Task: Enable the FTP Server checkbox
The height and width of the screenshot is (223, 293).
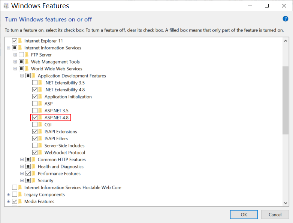Action: 21,55
